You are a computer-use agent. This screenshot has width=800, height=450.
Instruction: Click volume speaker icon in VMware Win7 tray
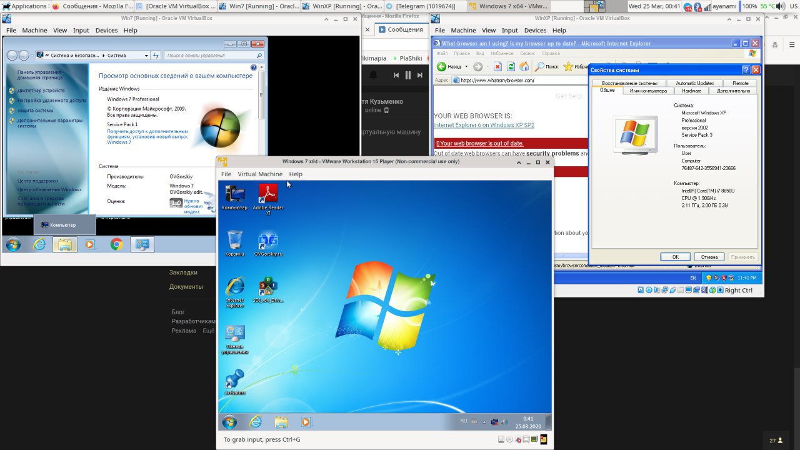[504, 422]
